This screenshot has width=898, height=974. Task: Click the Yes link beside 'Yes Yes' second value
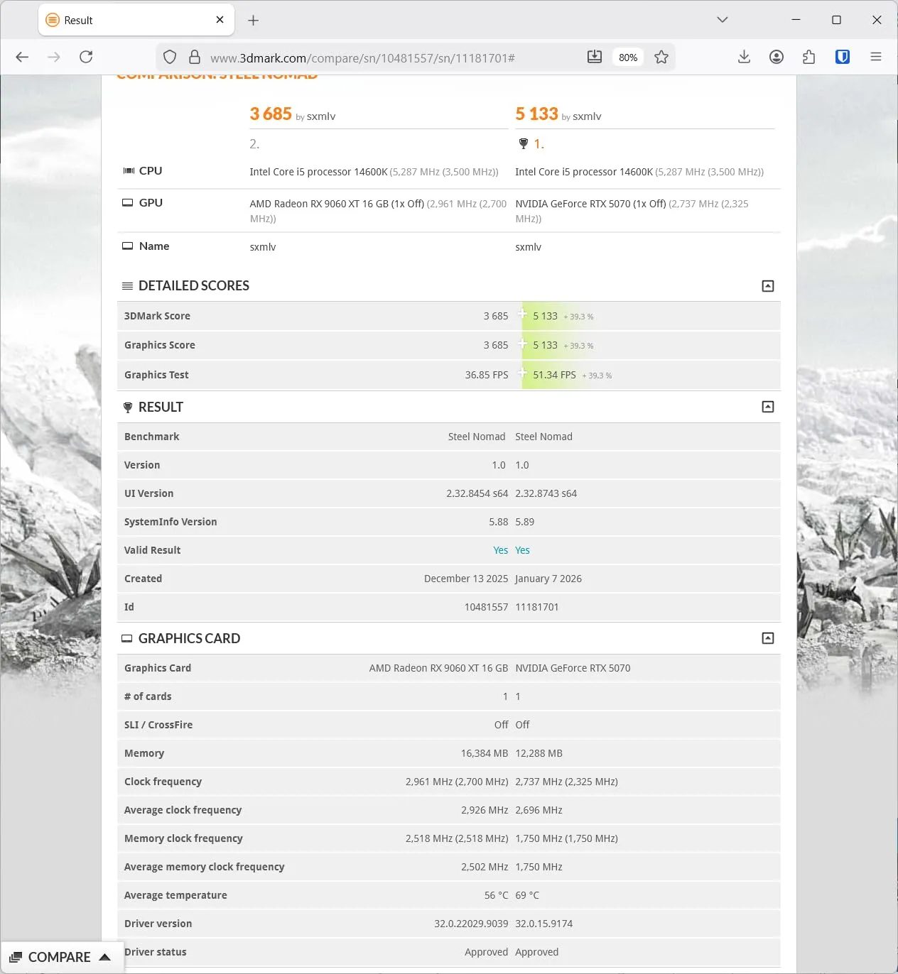pos(523,550)
